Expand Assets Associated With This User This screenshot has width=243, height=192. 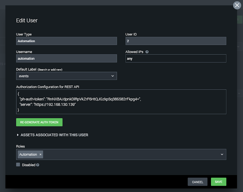[52, 135]
